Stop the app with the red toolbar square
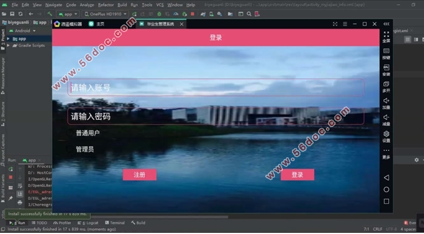424x234 pixels. (193, 14)
